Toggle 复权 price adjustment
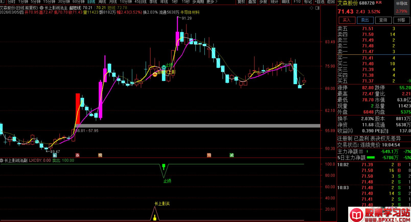The width and height of the screenshot is (411, 222). (241, 2)
